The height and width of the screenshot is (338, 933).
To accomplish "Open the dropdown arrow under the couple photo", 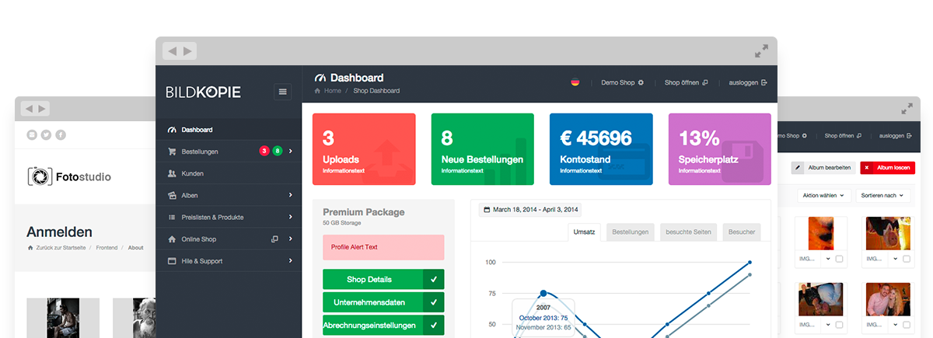I will tap(896, 325).
